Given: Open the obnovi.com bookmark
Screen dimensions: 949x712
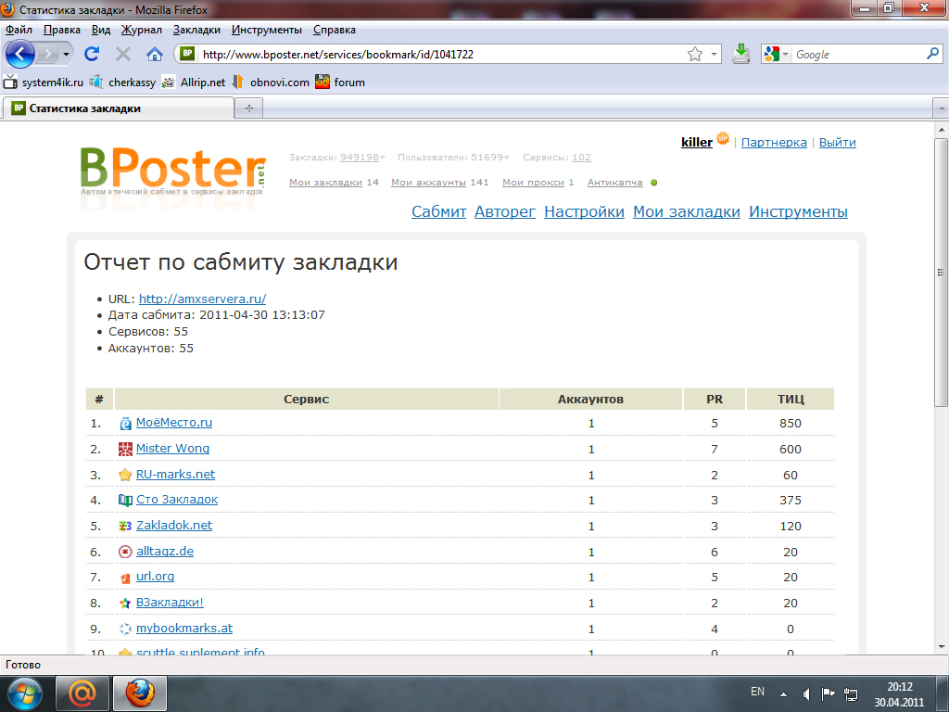Looking at the screenshot, I should tap(271, 83).
